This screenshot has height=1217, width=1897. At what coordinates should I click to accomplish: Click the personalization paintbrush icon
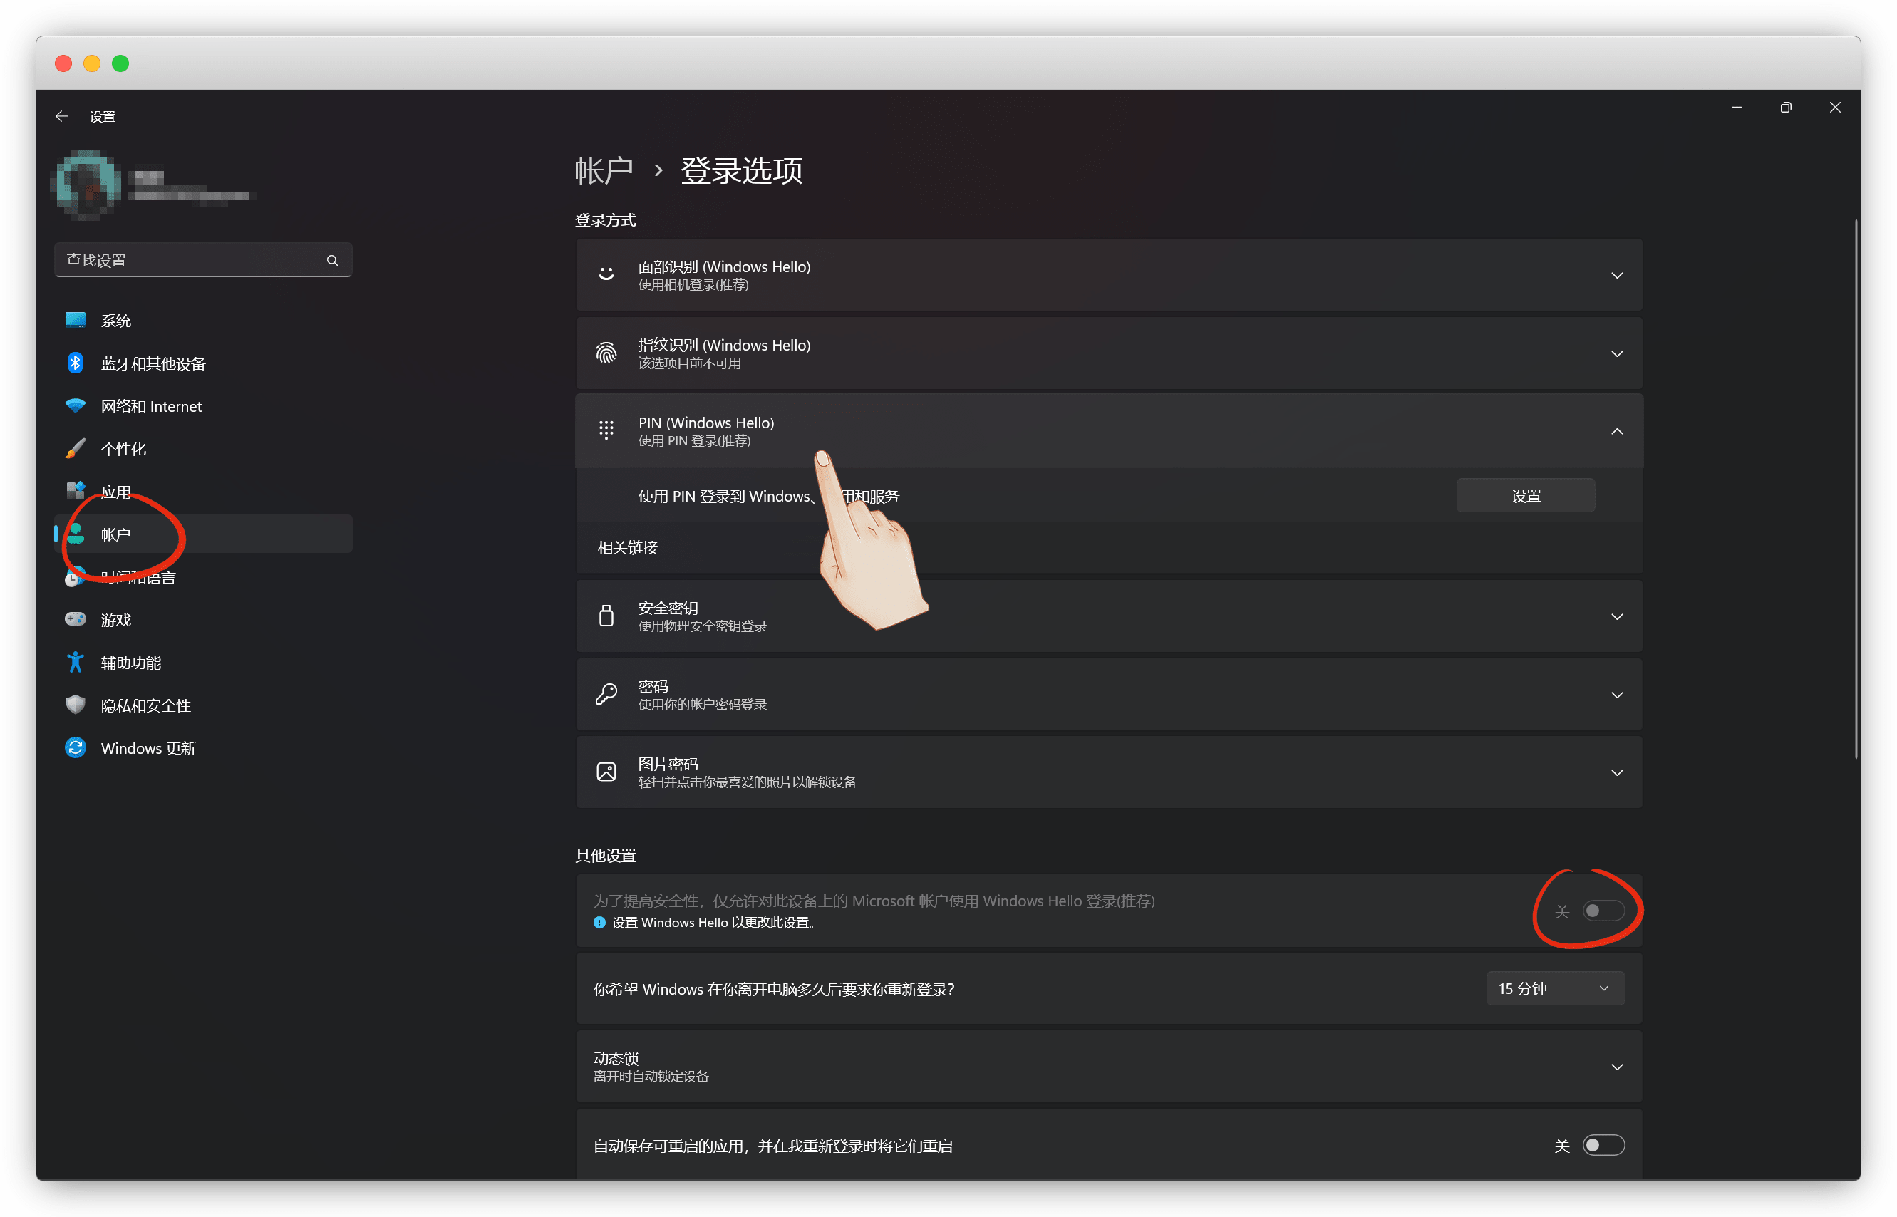(x=75, y=449)
